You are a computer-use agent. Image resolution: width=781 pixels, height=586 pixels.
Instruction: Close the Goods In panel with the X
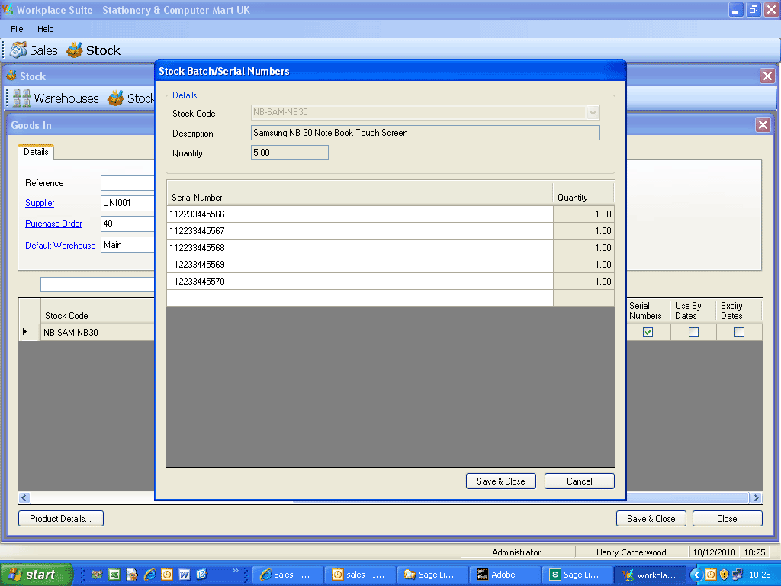tap(763, 125)
